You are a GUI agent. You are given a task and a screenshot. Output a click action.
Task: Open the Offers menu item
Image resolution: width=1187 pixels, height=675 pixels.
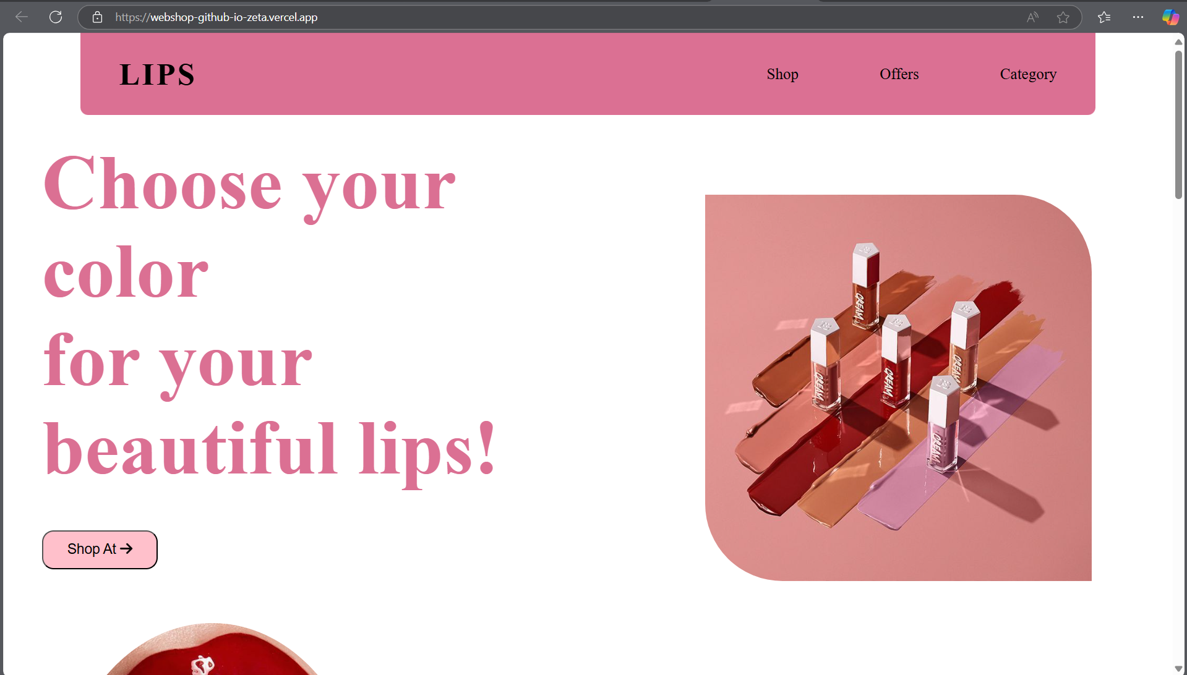[899, 74]
